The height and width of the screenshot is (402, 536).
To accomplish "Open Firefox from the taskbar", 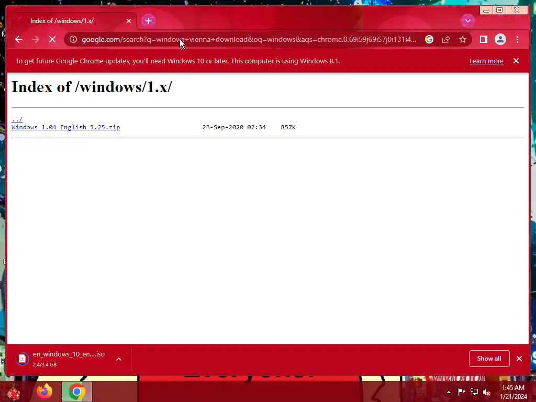I will (45, 392).
